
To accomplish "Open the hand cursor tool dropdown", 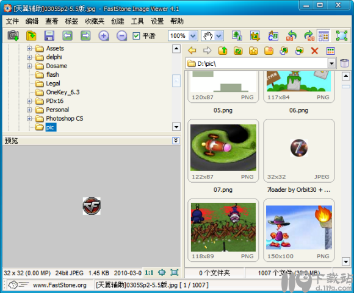I will point(219,35).
